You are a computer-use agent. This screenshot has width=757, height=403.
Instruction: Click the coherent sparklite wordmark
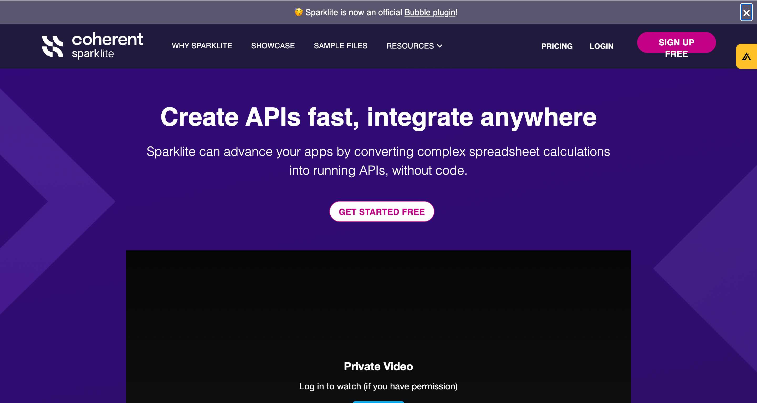(x=107, y=46)
